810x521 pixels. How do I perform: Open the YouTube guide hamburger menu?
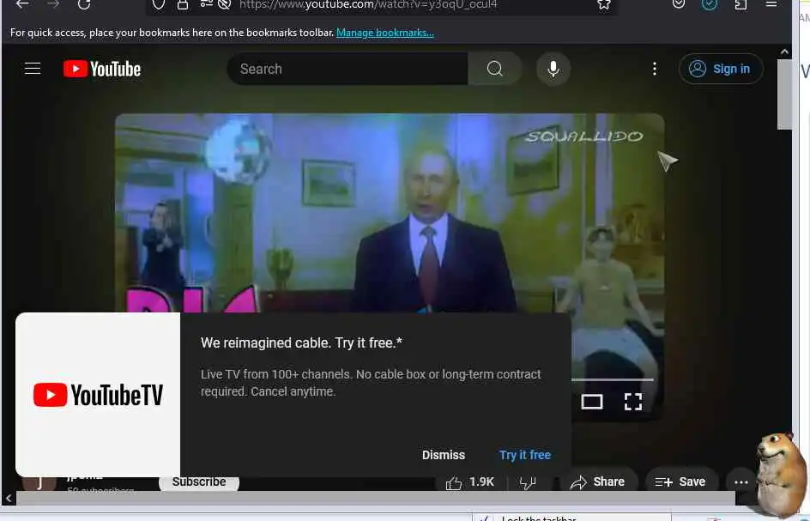[33, 68]
